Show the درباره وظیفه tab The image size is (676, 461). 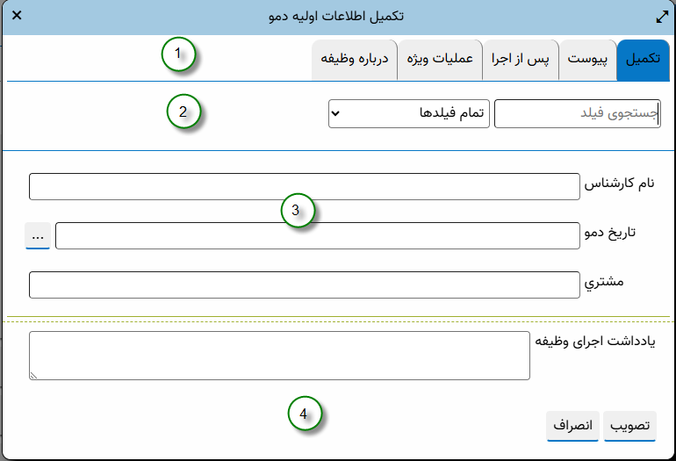click(355, 60)
